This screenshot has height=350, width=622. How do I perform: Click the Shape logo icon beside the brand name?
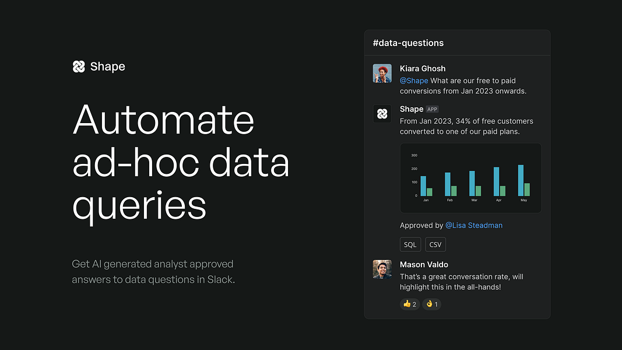79,66
